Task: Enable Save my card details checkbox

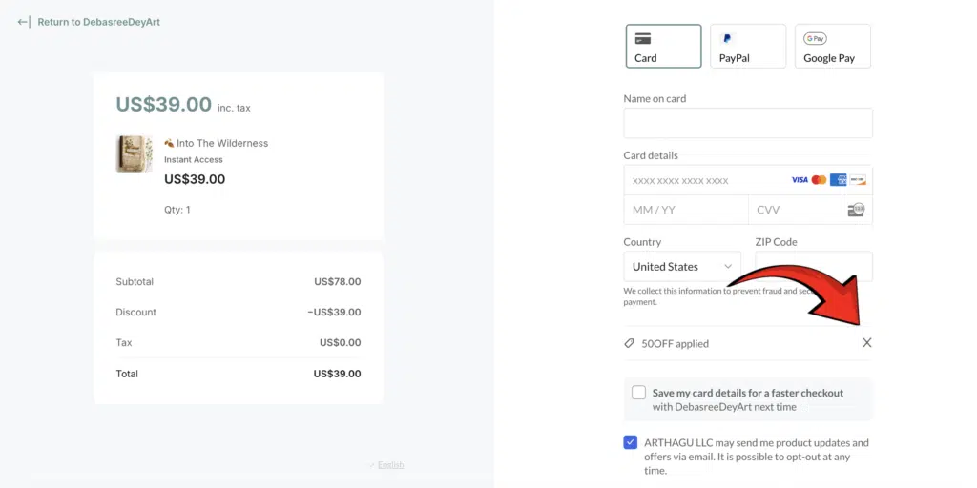Action: pyautogui.click(x=638, y=393)
